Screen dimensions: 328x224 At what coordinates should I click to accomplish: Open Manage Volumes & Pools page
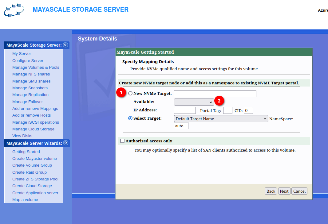36,68
